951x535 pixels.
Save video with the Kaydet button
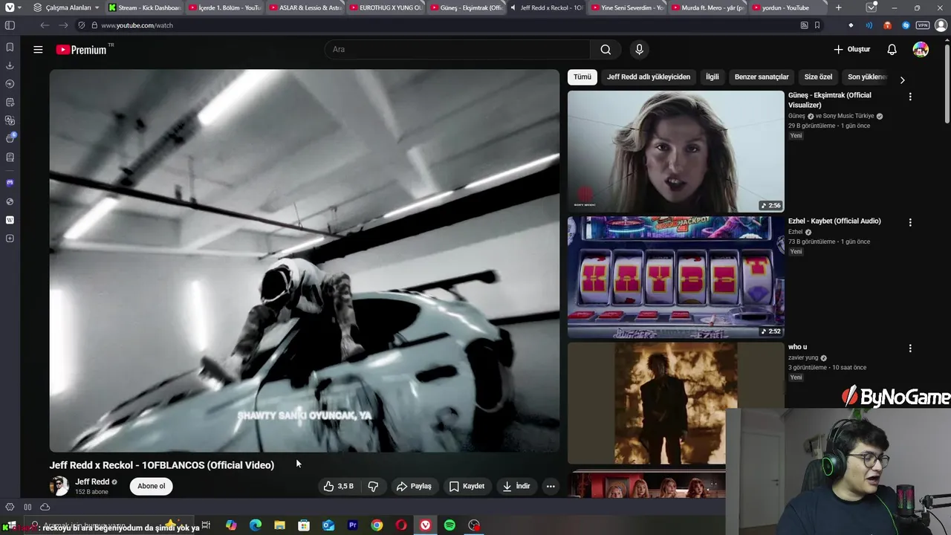(467, 486)
